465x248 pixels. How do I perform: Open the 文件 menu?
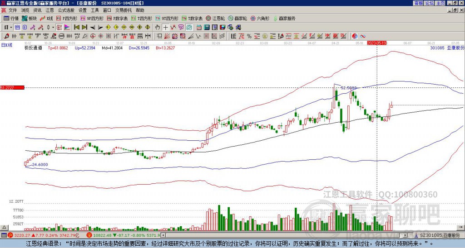click(12, 10)
